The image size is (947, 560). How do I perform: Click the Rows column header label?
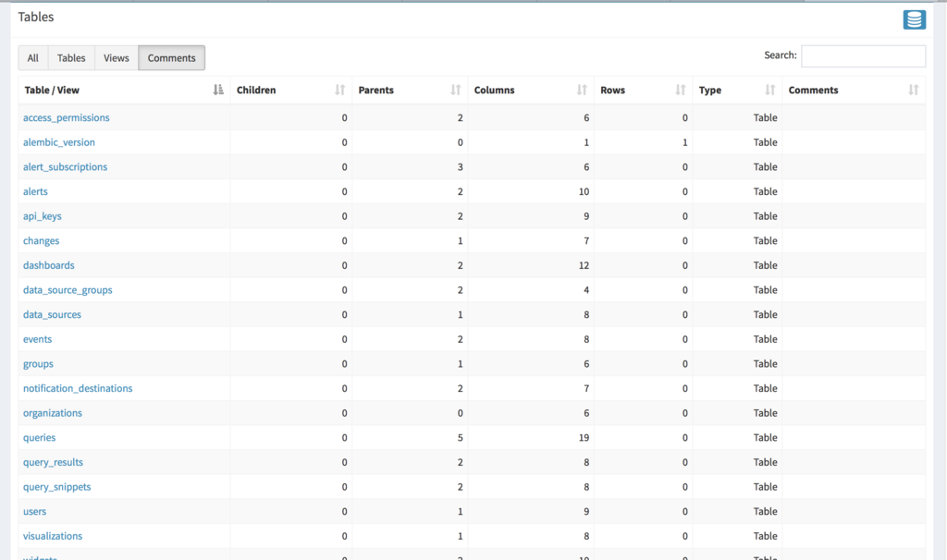pos(612,90)
